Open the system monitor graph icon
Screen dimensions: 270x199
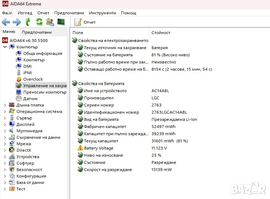coord(61,22)
